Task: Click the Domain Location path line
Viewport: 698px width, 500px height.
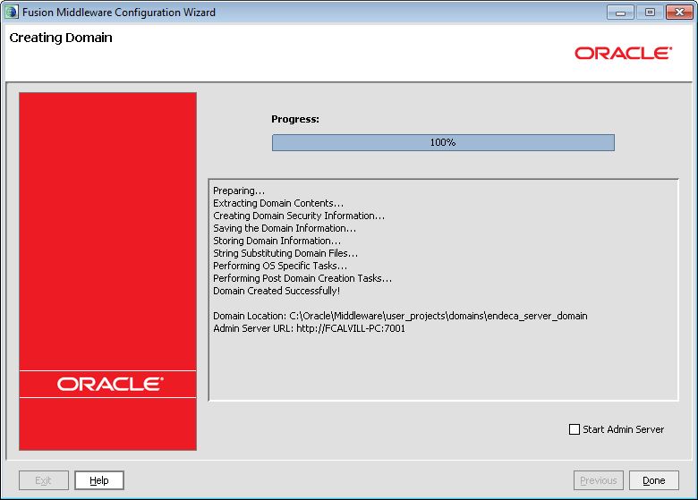Action: point(400,316)
